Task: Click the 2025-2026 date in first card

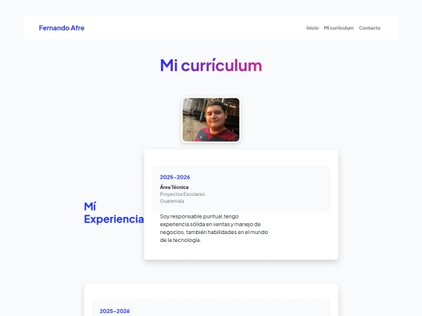Action: pos(175,177)
